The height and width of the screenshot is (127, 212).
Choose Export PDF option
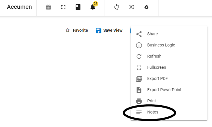pos(157,78)
